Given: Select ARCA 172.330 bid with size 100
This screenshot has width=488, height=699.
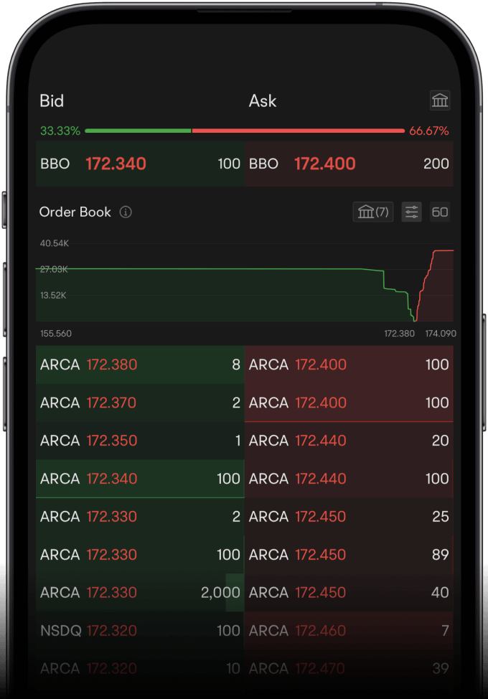Looking at the screenshot, I should (140, 555).
